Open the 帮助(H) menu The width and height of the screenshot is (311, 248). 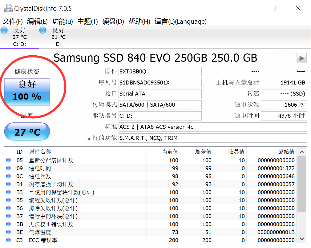click(139, 22)
